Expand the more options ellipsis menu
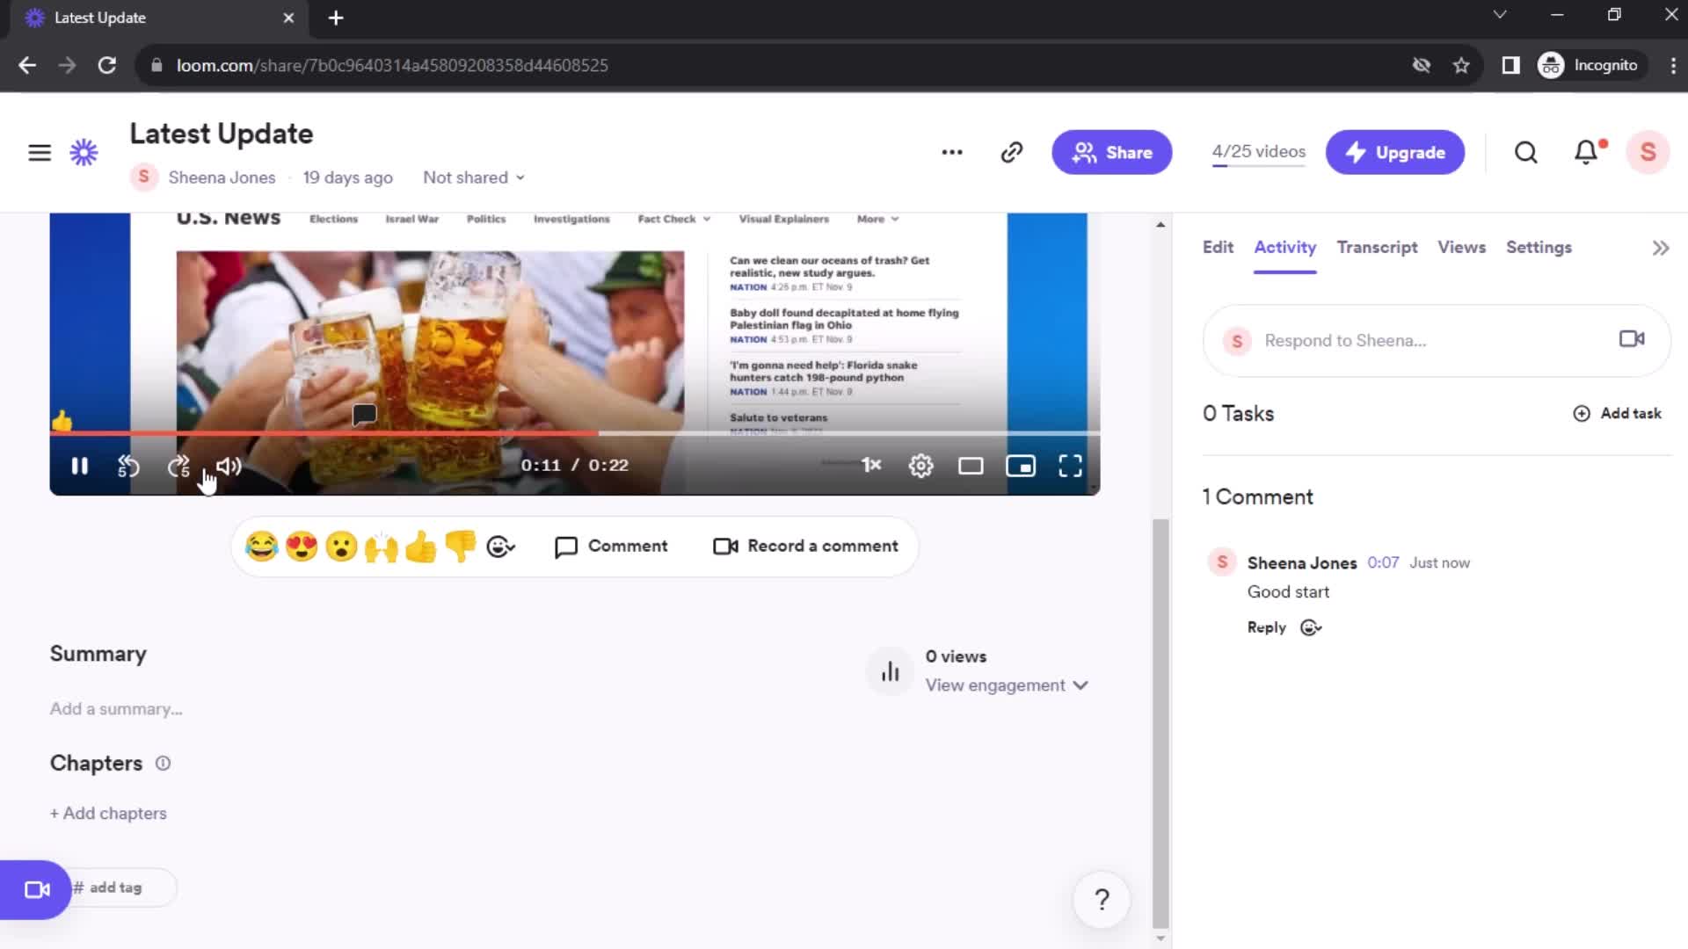 click(x=952, y=152)
